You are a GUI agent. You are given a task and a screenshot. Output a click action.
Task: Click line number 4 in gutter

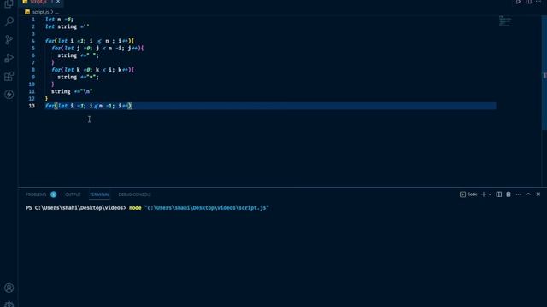click(x=33, y=41)
